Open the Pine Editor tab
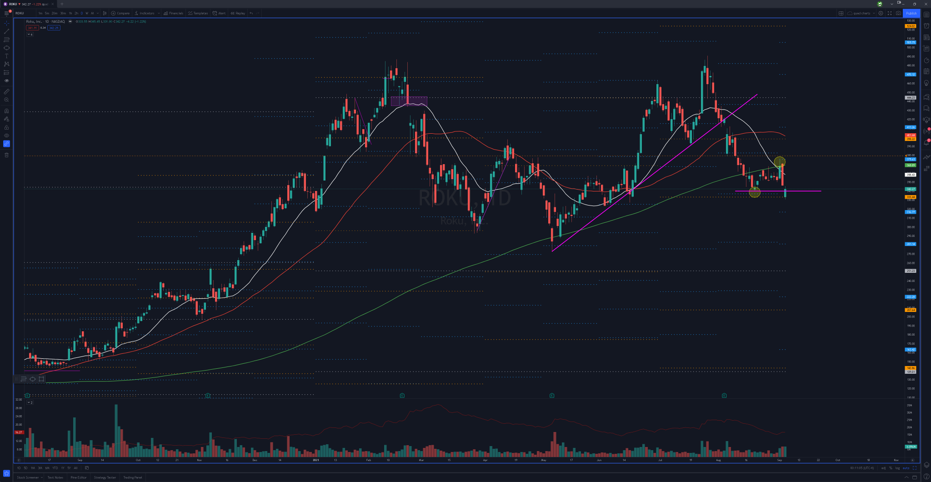Viewport: 931px width, 482px height. 79,477
